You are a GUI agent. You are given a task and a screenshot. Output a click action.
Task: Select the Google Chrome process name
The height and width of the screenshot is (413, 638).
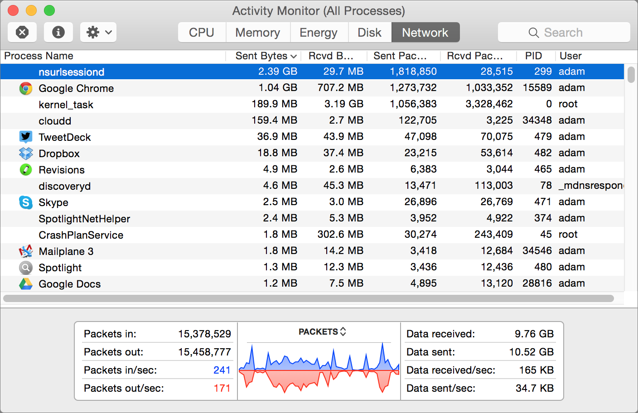click(76, 88)
